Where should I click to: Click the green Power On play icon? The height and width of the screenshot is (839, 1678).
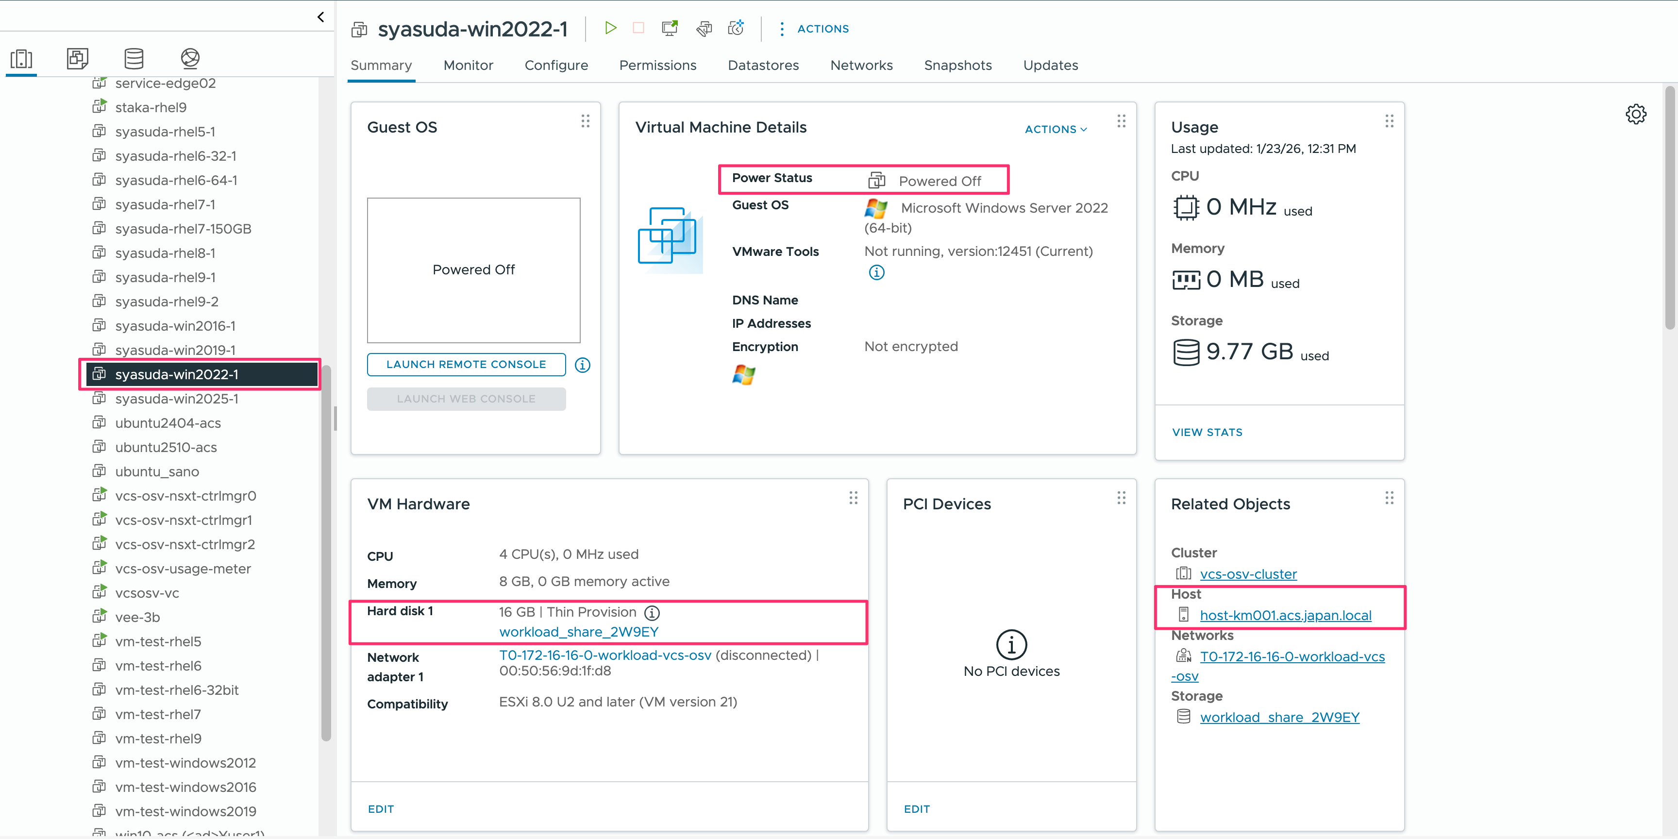click(610, 28)
